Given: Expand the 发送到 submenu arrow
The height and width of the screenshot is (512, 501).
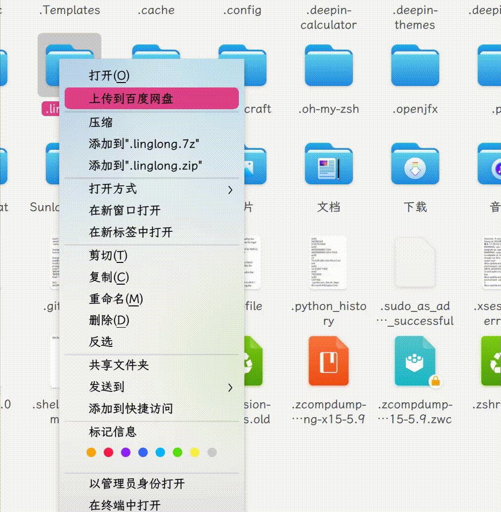Looking at the screenshot, I should click(x=230, y=387).
